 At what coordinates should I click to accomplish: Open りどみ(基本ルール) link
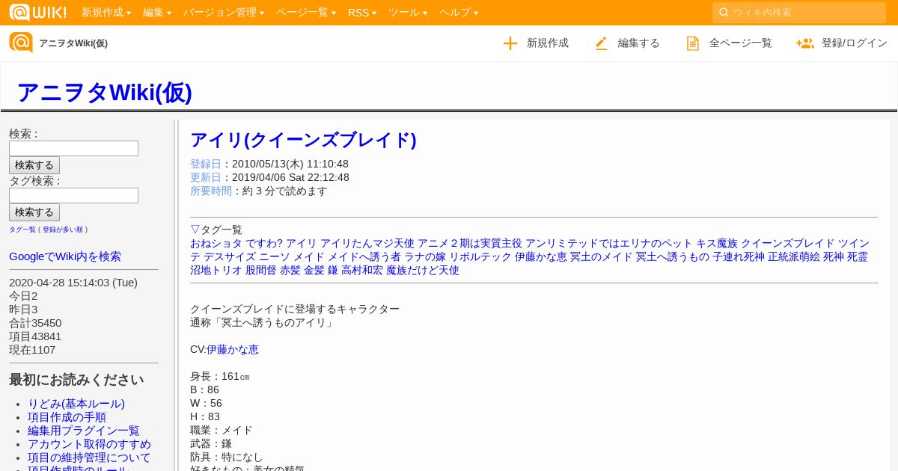click(x=76, y=404)
